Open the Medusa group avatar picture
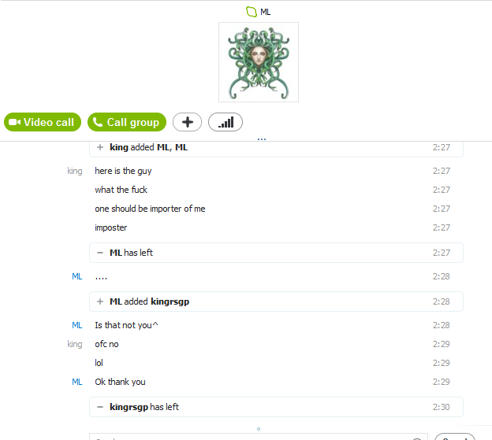The height and width of the screenshot is (440, 492). click(x=259, y=62)
